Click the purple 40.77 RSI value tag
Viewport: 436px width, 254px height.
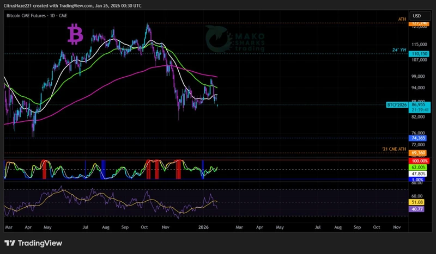point(418,208)
